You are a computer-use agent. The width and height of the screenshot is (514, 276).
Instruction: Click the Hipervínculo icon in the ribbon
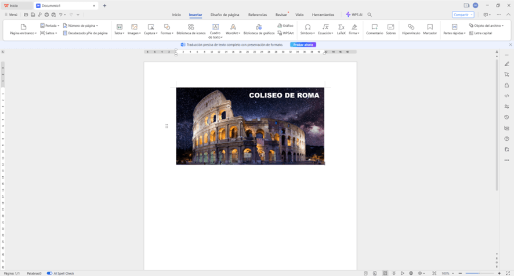(x=411, y=27)
